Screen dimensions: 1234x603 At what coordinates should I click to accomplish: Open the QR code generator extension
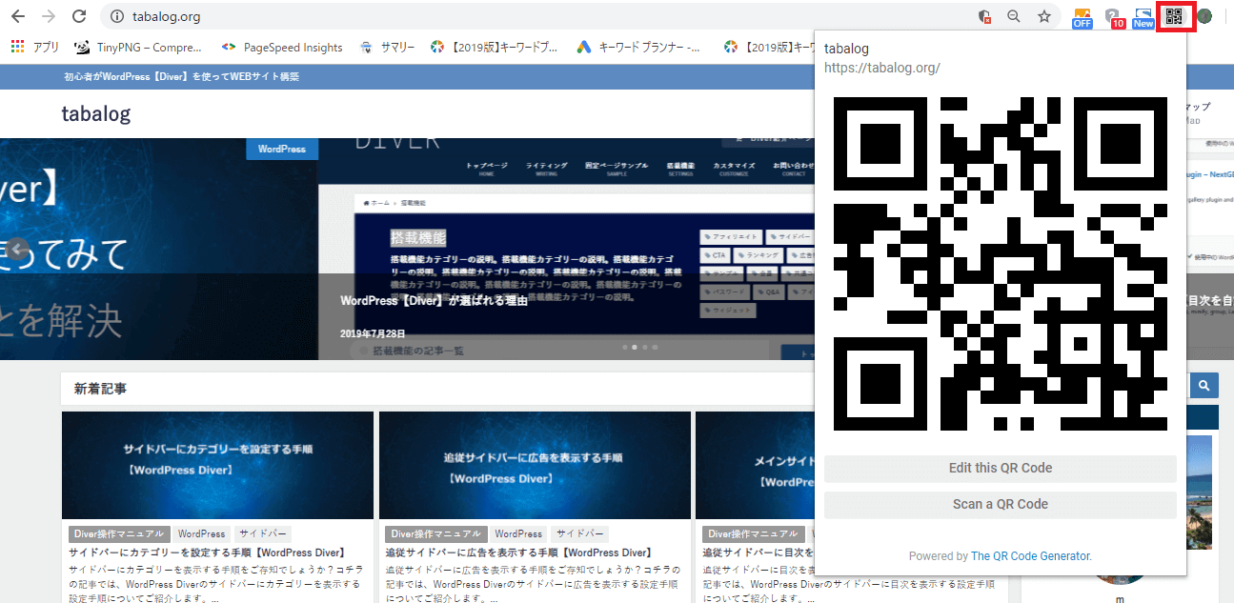pos(1175,16)
